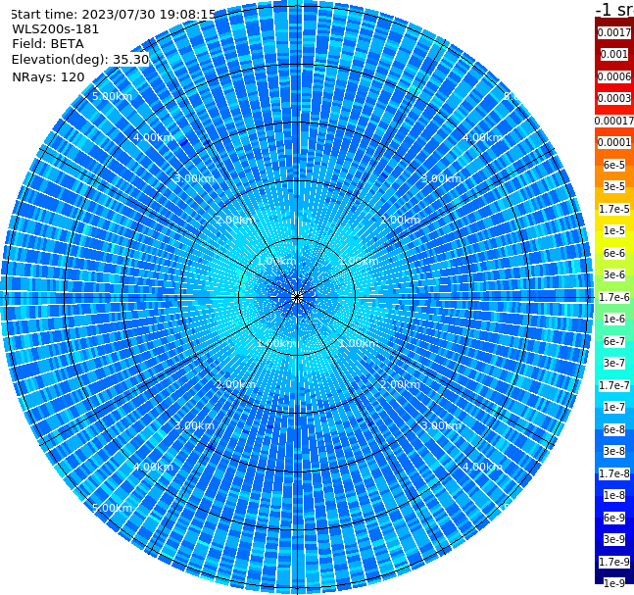Click the 0.0003 colorbar value
Viewport: 634px width, 595px height.
pyautogui.click(x=614, y=98)
